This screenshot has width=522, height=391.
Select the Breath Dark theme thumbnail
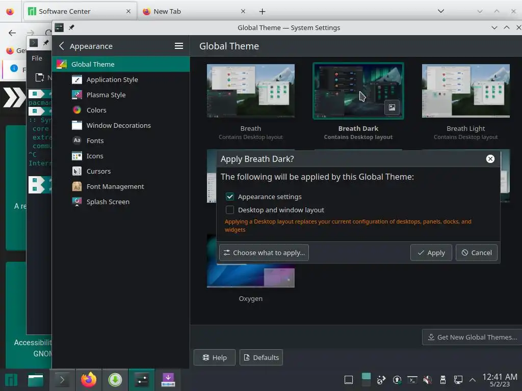point(358,91)
